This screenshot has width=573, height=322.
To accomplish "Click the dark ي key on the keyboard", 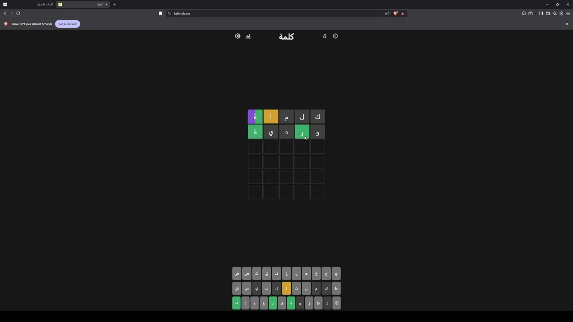I will pyautogui.click(x=257, y=288).
